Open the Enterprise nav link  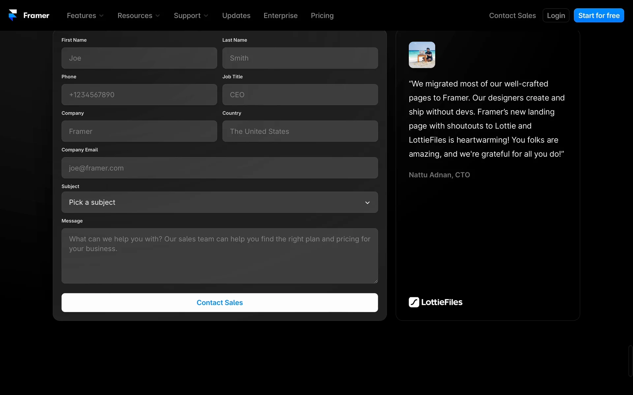[280, 15]
